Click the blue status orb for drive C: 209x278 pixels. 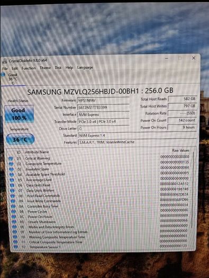tap(3, 75)
